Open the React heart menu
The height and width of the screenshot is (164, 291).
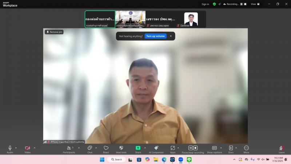coord(106,148)
